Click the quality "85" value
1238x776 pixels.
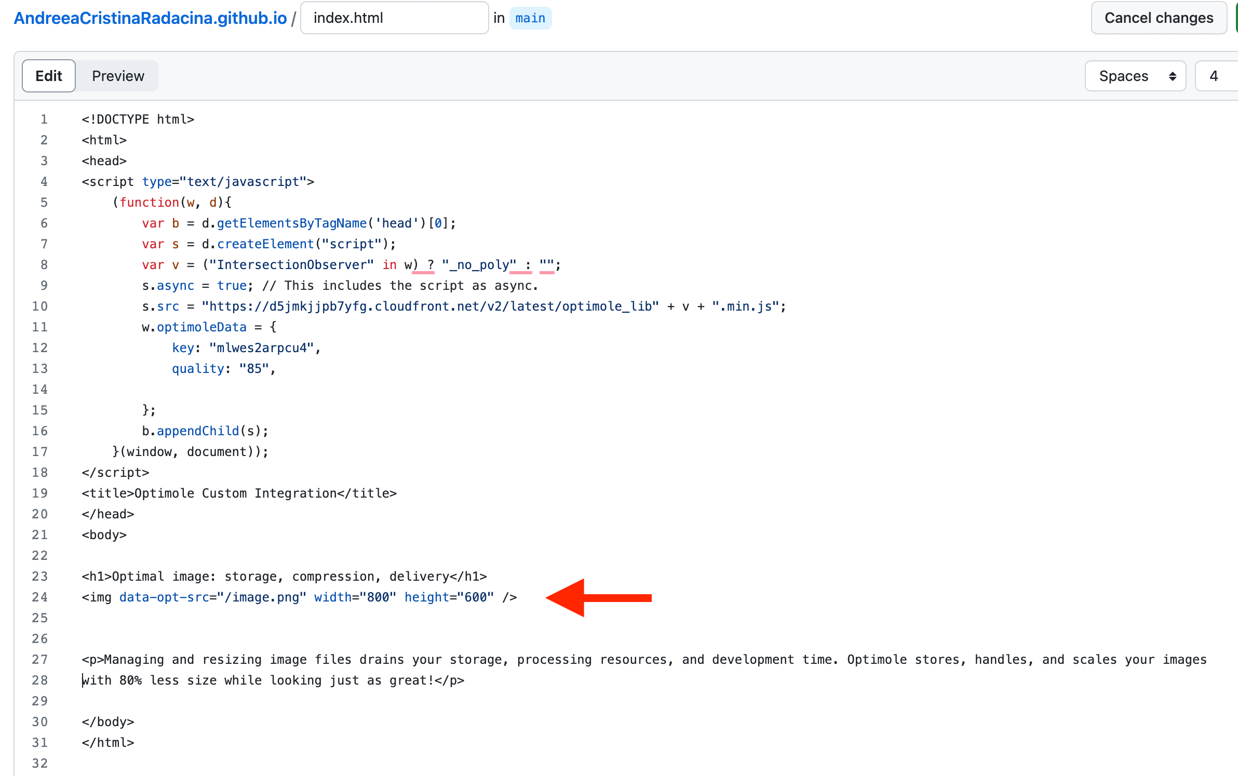[254, 369]
